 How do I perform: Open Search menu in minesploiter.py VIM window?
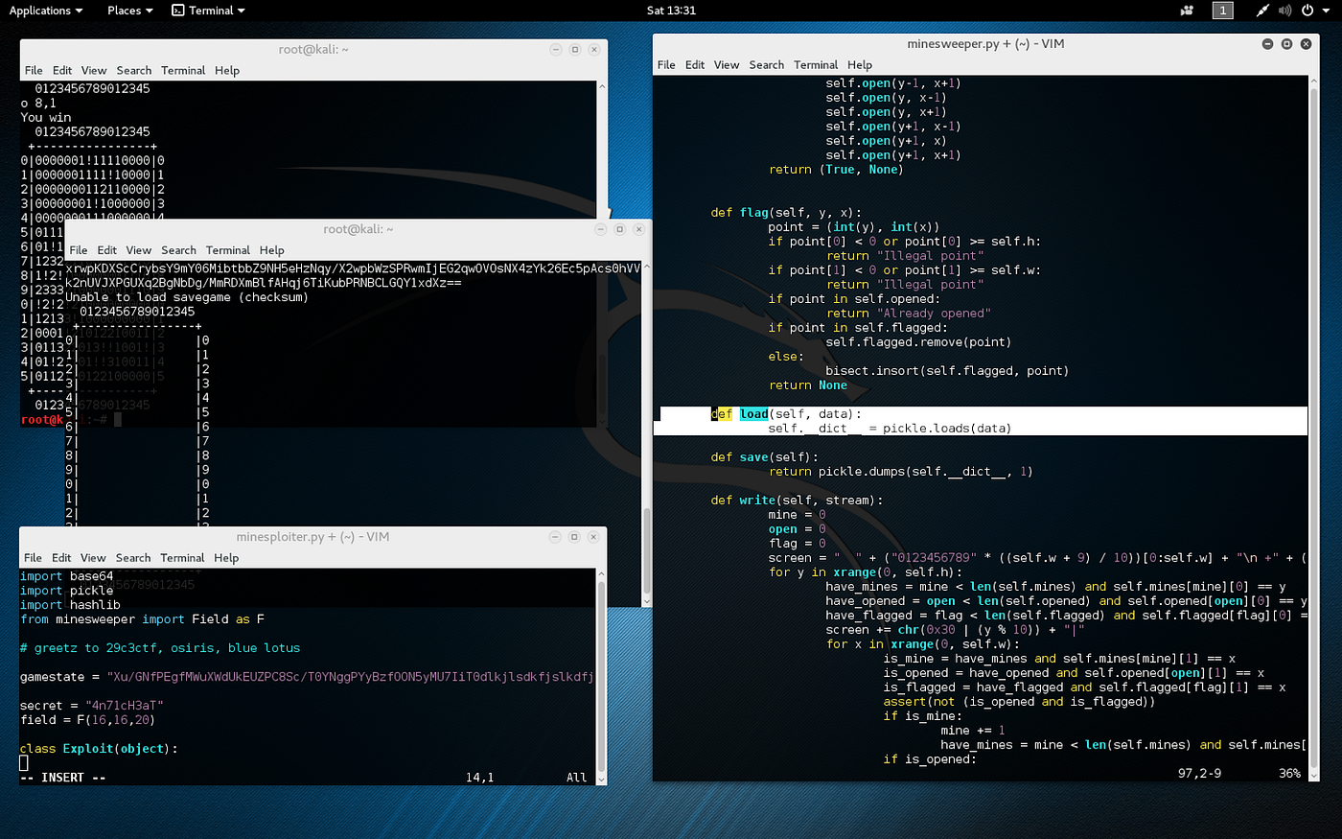pos(133,558)
